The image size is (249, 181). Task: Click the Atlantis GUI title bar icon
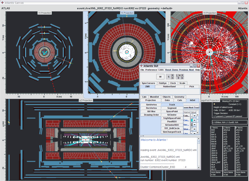142,66
